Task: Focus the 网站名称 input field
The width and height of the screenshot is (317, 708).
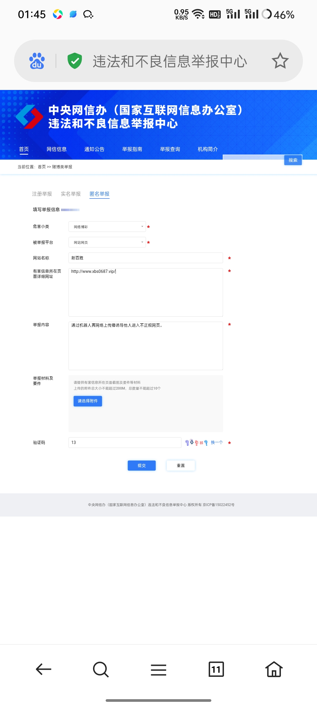Action: coord(146,258)
